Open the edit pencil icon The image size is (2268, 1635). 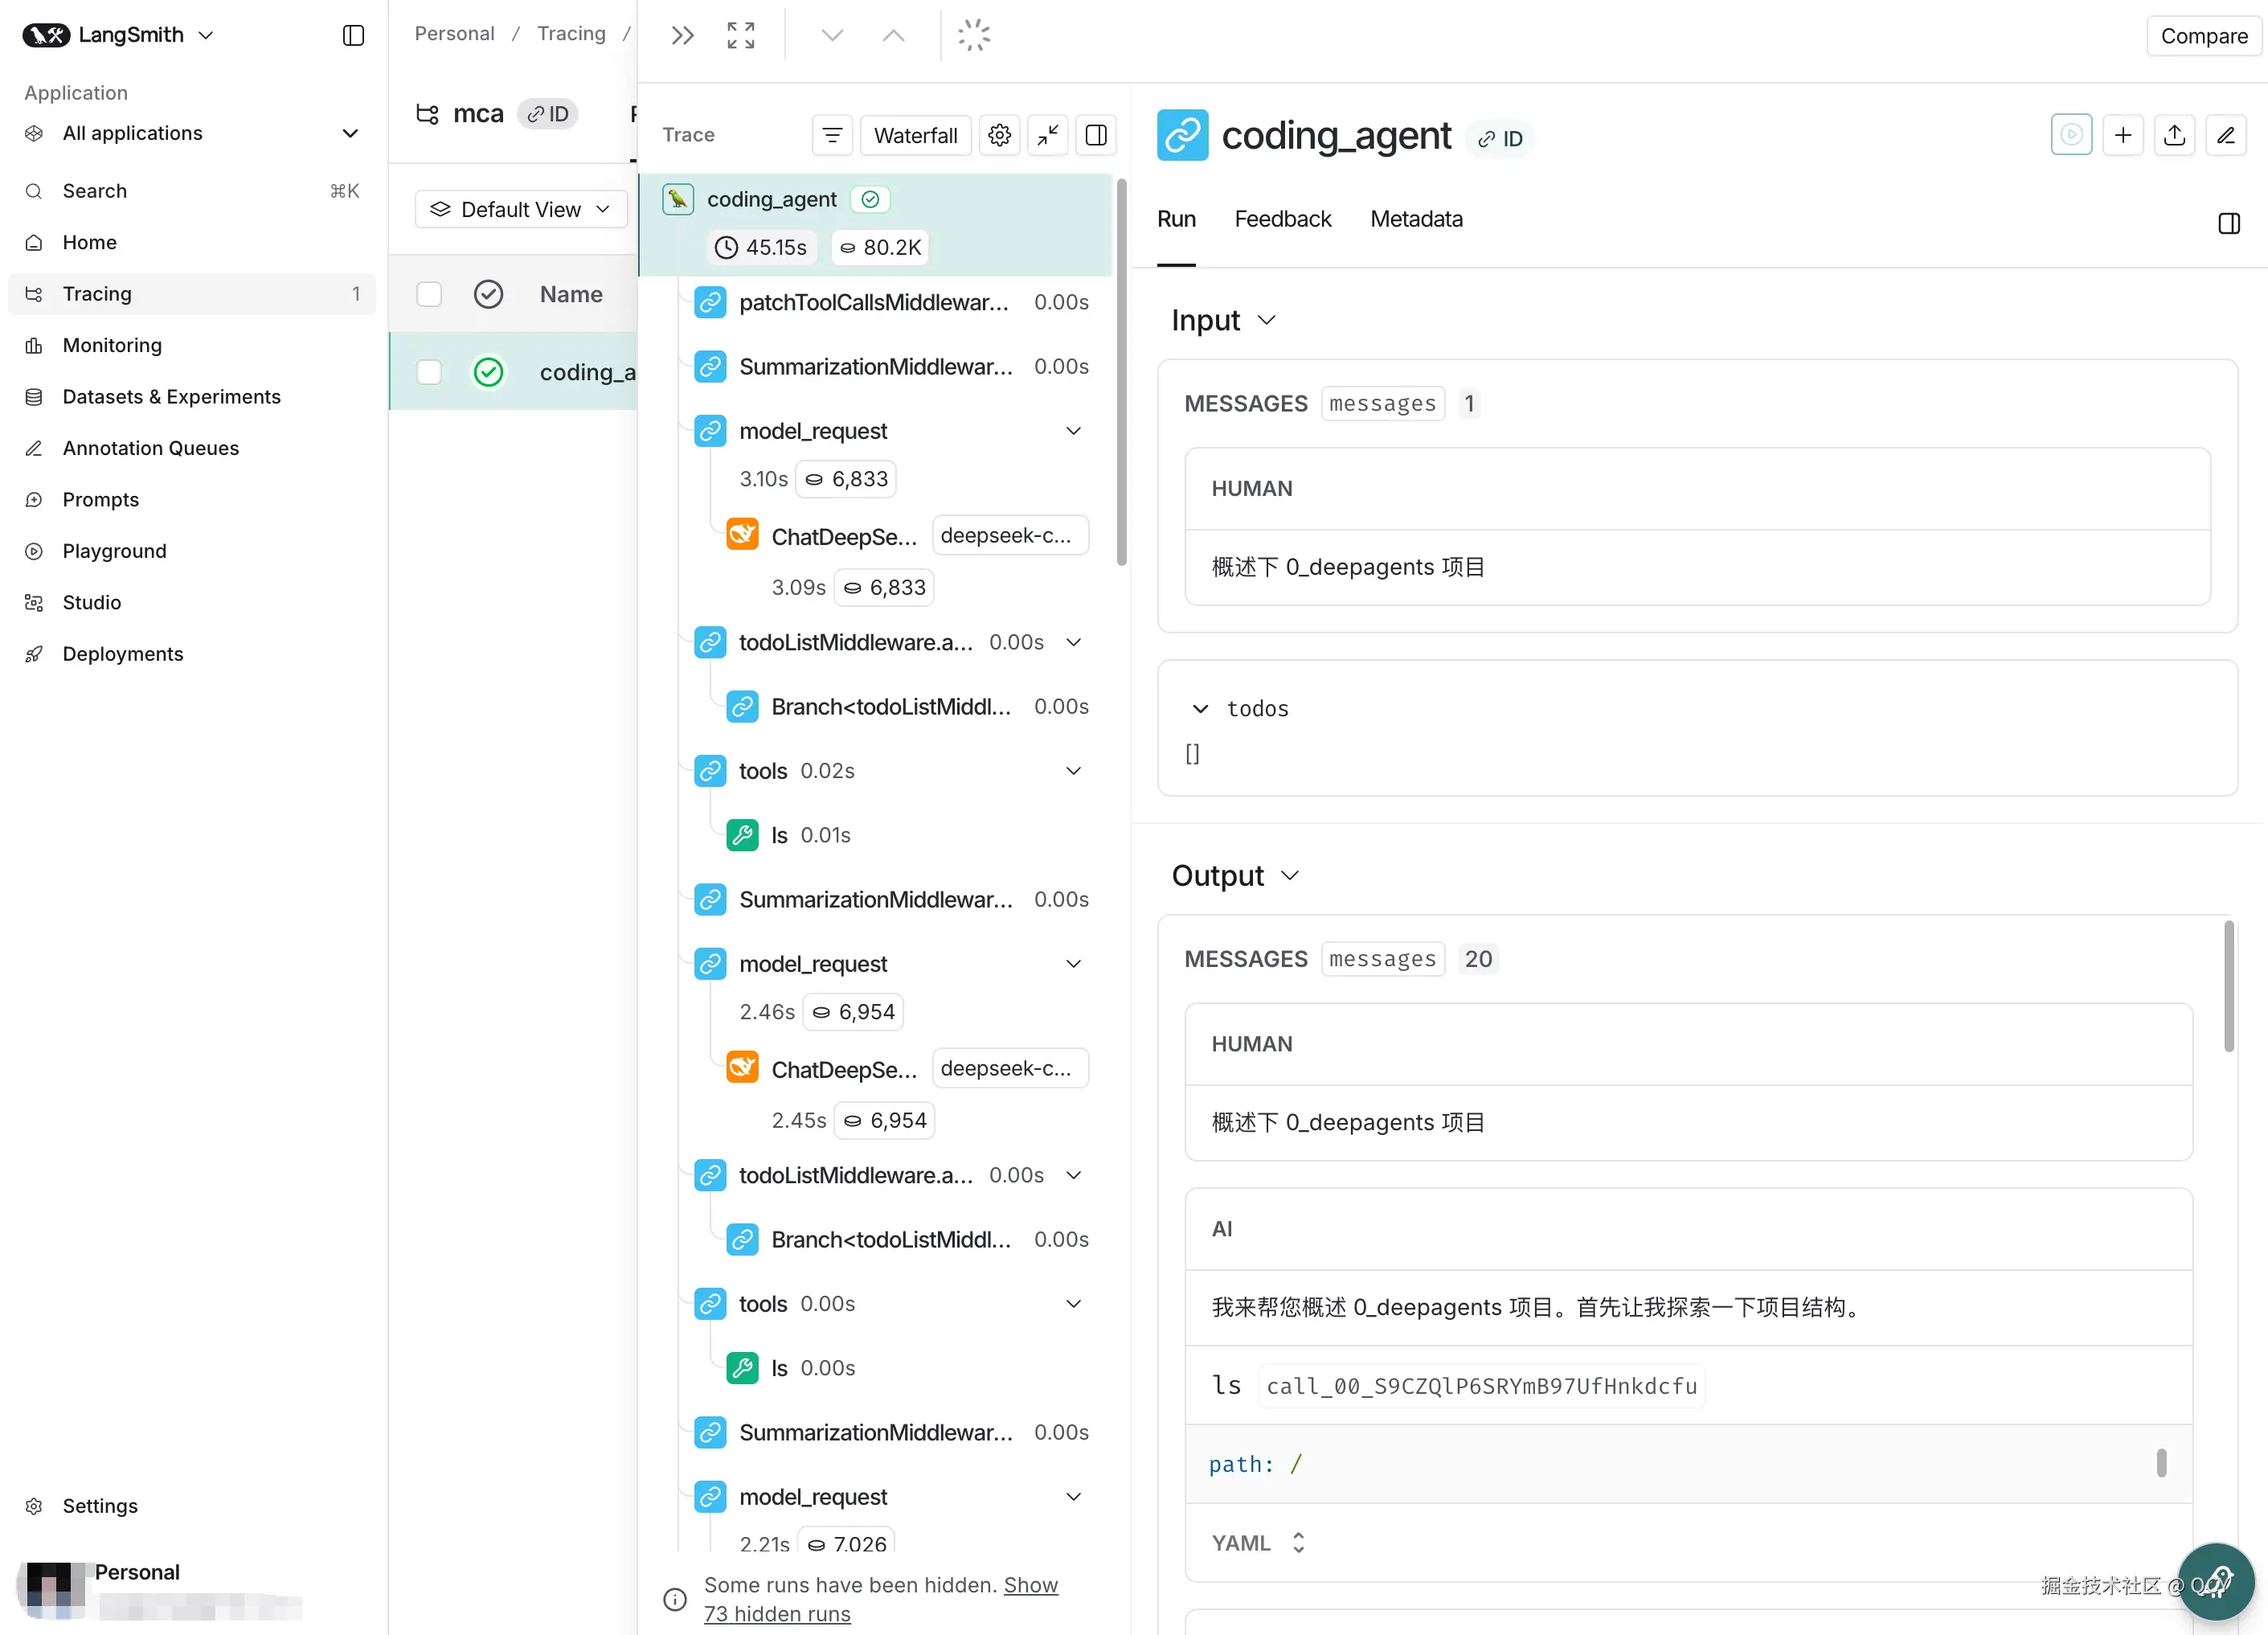tap(2225, 135)
